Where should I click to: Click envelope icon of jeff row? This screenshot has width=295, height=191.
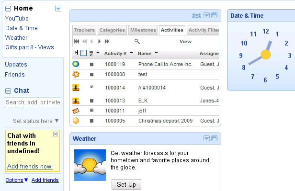76,111
